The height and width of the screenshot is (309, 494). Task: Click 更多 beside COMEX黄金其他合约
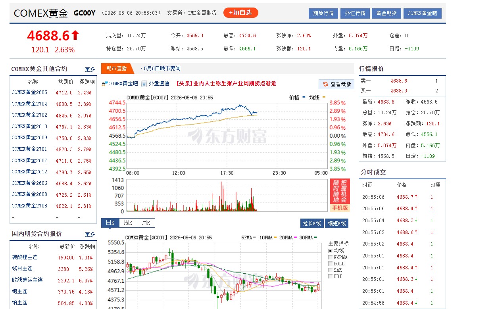click(x=90, y=69)
